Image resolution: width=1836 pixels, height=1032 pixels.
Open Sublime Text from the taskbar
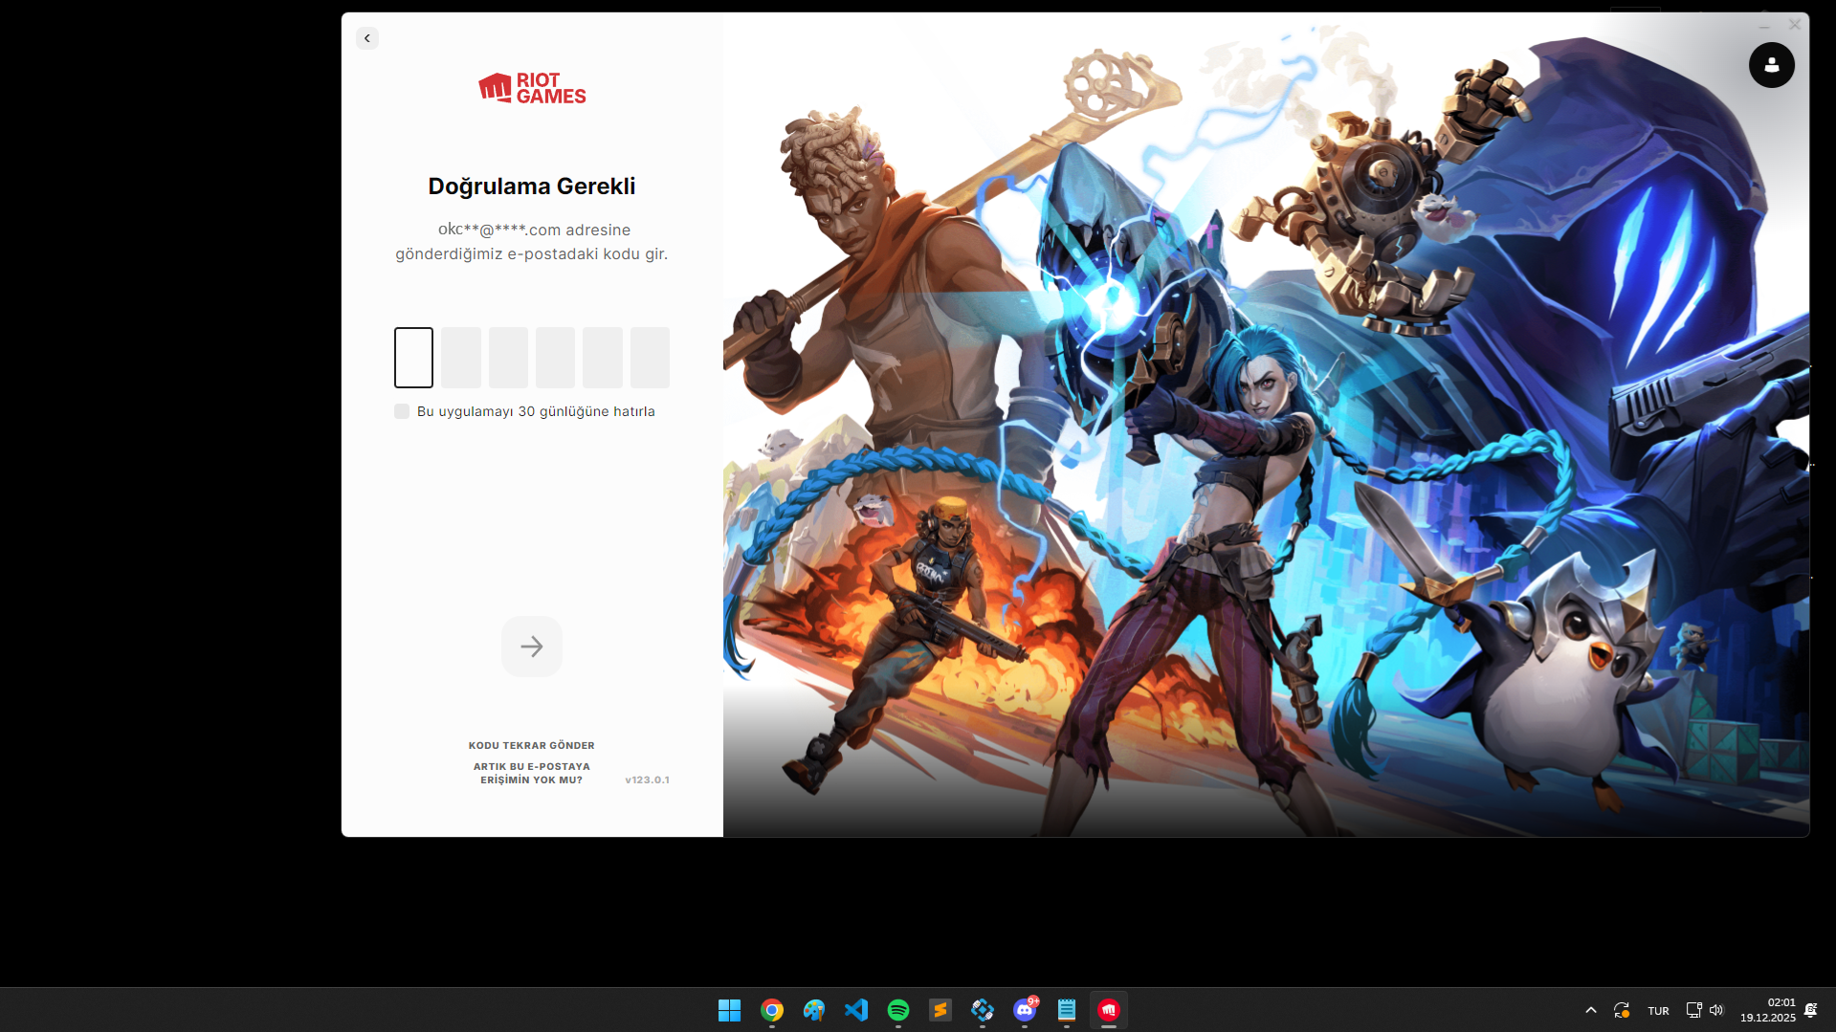click(x=940, y=1010)
